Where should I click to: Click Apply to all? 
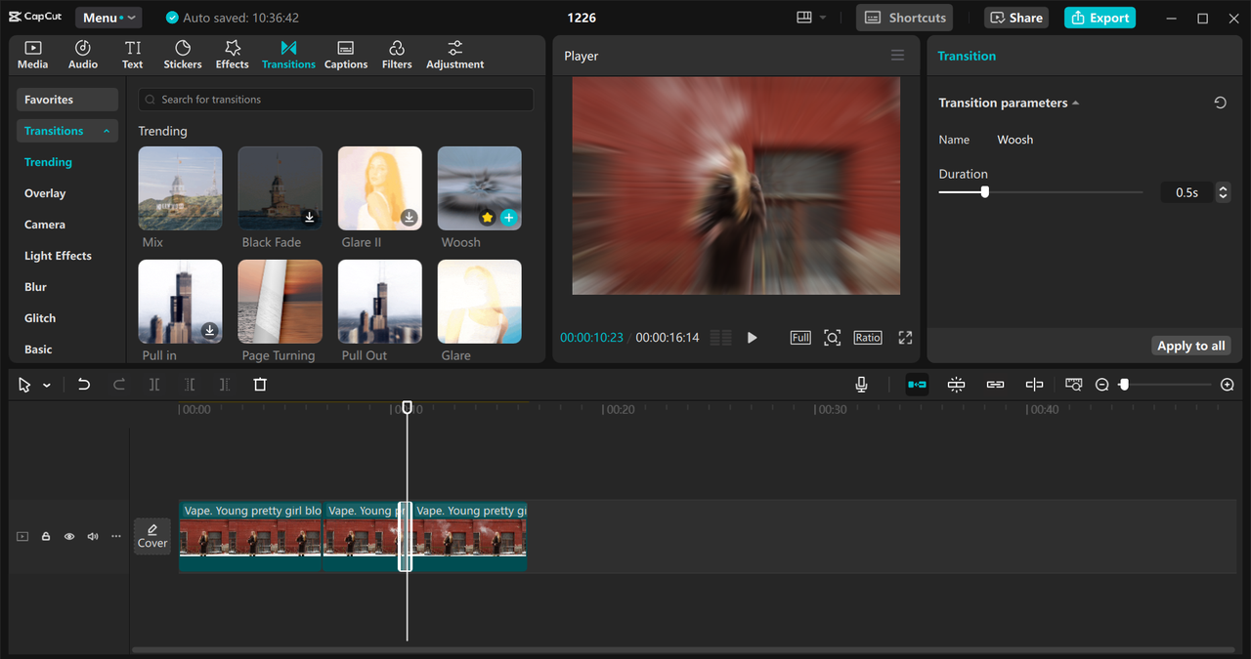(x=1190, y=346)
